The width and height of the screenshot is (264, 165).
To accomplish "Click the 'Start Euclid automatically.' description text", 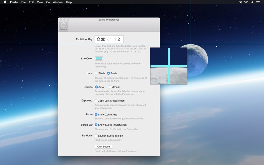I will [108, 140].
